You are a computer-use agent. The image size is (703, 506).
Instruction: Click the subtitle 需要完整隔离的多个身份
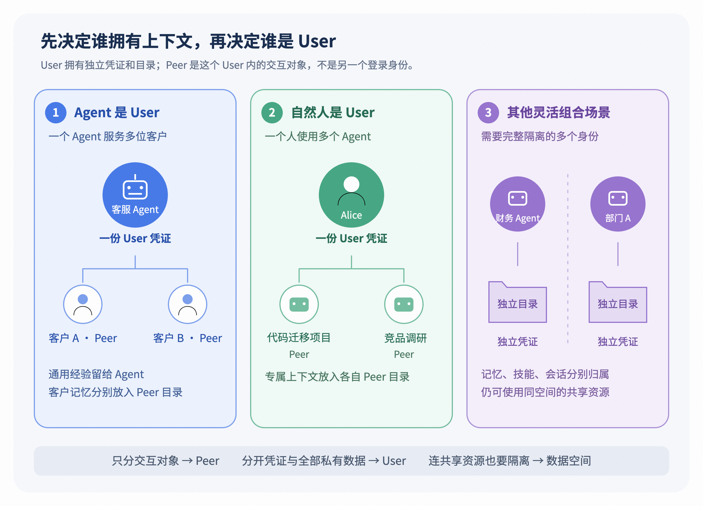coord(540,136)
